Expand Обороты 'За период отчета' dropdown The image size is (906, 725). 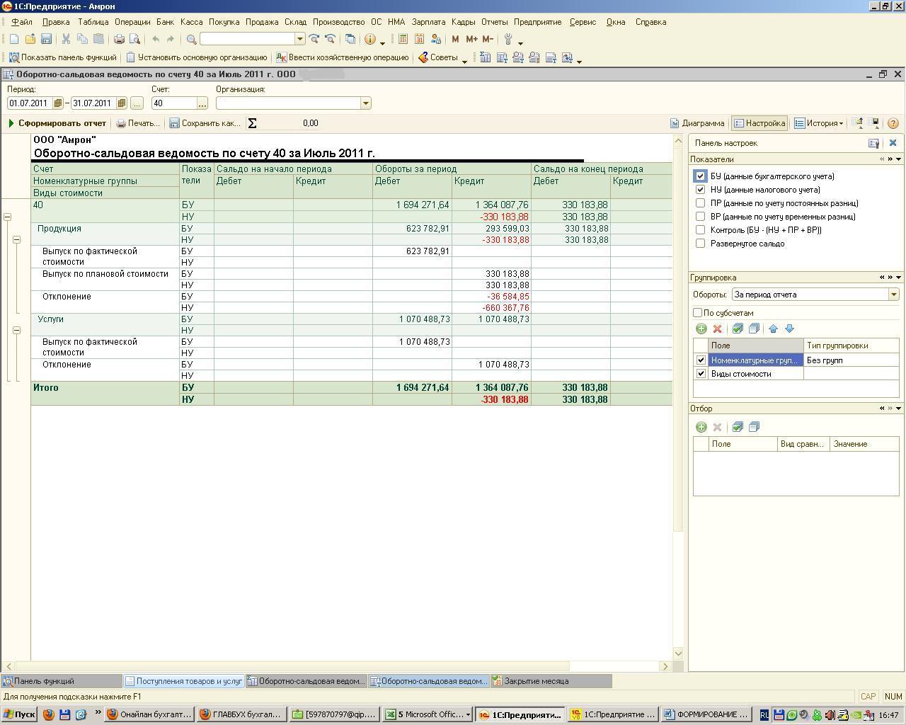coord(893,295)
